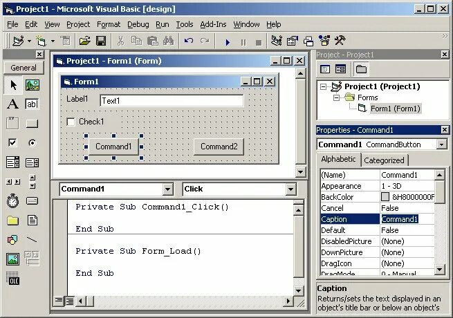Select the vertical scrollbar tool in toolbox

(x=33, y=181)
